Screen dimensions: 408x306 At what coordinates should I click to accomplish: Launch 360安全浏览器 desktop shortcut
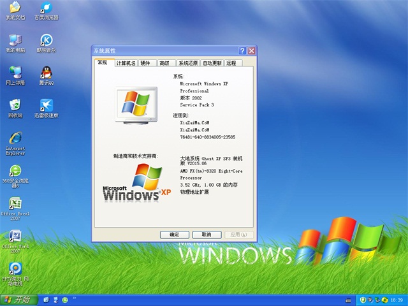[x=15, y=172]
